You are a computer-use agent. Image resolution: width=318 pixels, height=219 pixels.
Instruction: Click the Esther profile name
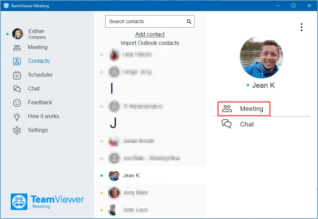pos(36,31)
